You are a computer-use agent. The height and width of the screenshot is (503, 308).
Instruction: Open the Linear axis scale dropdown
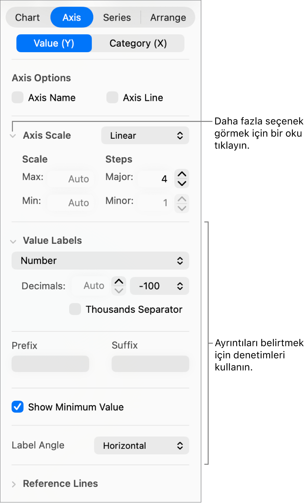coord(145,136)
